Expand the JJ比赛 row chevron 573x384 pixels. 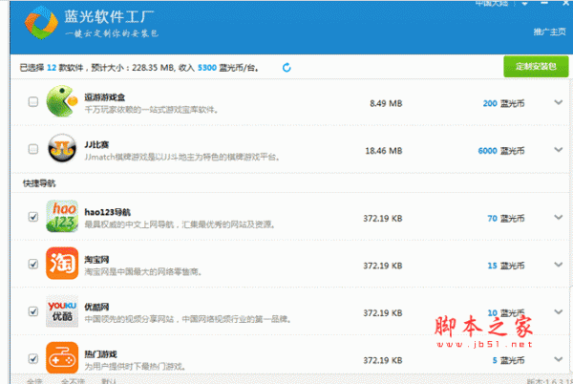(558, 149)
